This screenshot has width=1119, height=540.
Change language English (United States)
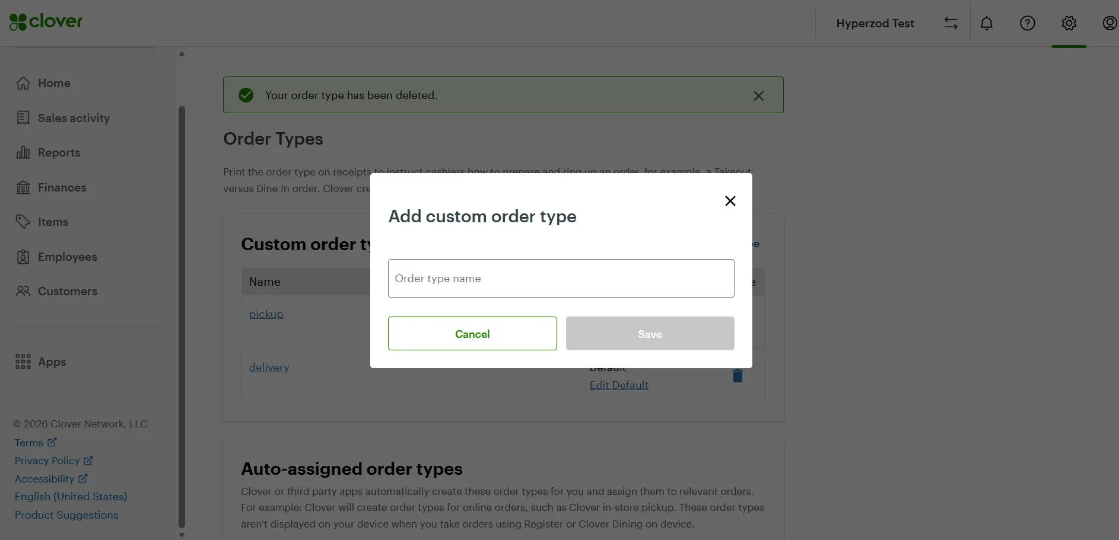(71, 497)
